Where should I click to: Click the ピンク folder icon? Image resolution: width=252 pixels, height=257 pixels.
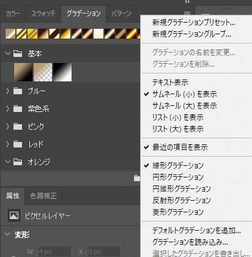(x=18, y=127)
